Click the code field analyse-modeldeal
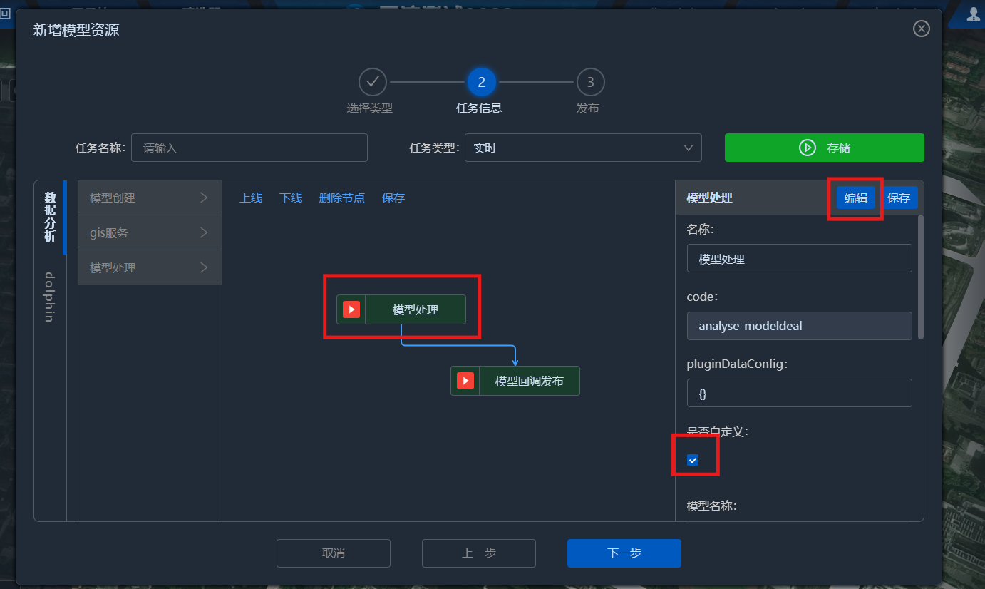The width and height of the screenshot is (985, 589). (800, 326)
